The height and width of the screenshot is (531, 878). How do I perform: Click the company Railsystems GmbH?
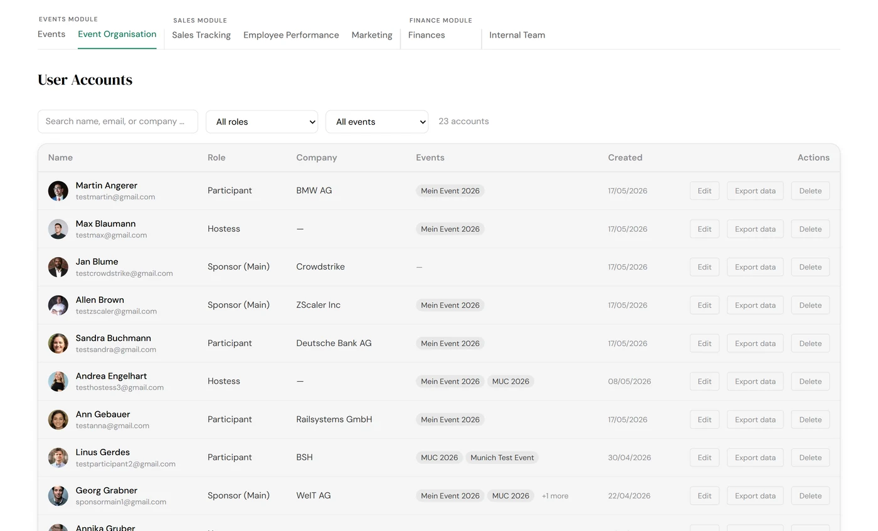click(x=334, y=419)
